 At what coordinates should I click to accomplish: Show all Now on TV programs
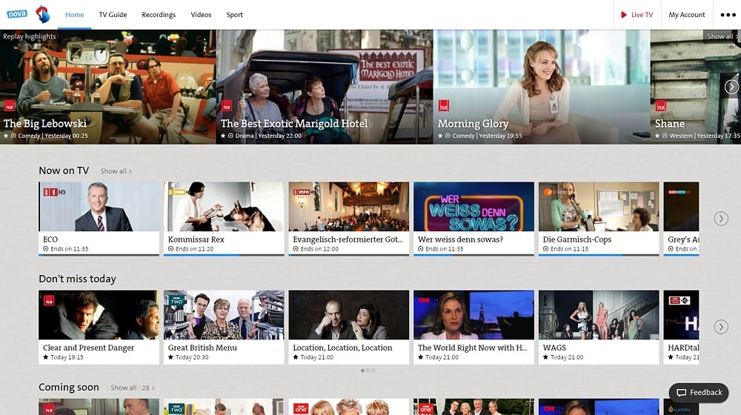tap(116, 171)
